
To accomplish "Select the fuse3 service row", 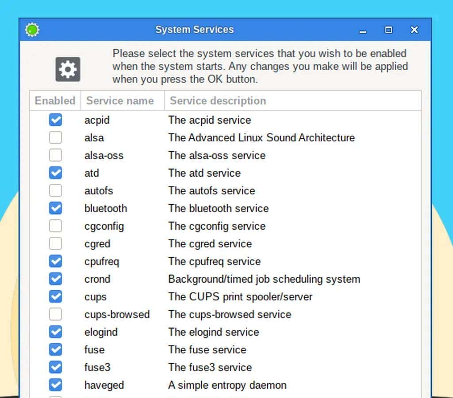I will (95, 367).
